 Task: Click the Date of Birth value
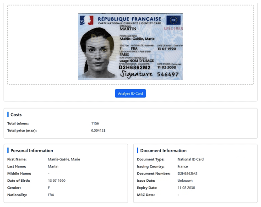57,180
